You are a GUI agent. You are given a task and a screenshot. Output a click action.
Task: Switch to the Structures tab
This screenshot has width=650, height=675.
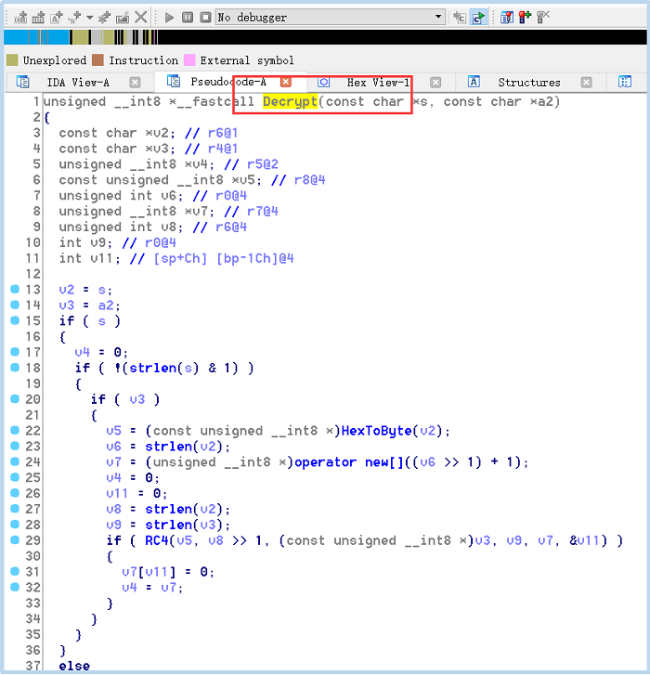coord(529,83)
